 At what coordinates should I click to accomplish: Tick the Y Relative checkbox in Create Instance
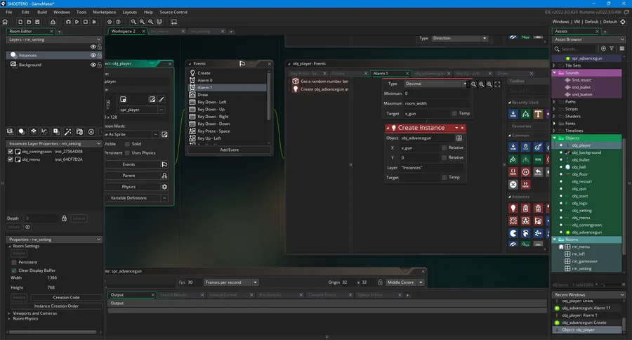pyautogui.click(x=445, y=157)
